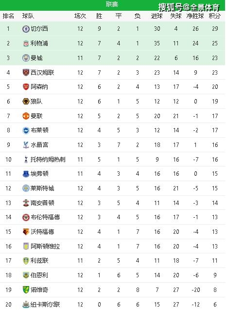Click the Arsenal club crest icon
The width and height of the screenshot is (227, 310).
click(x=26, y=87)
